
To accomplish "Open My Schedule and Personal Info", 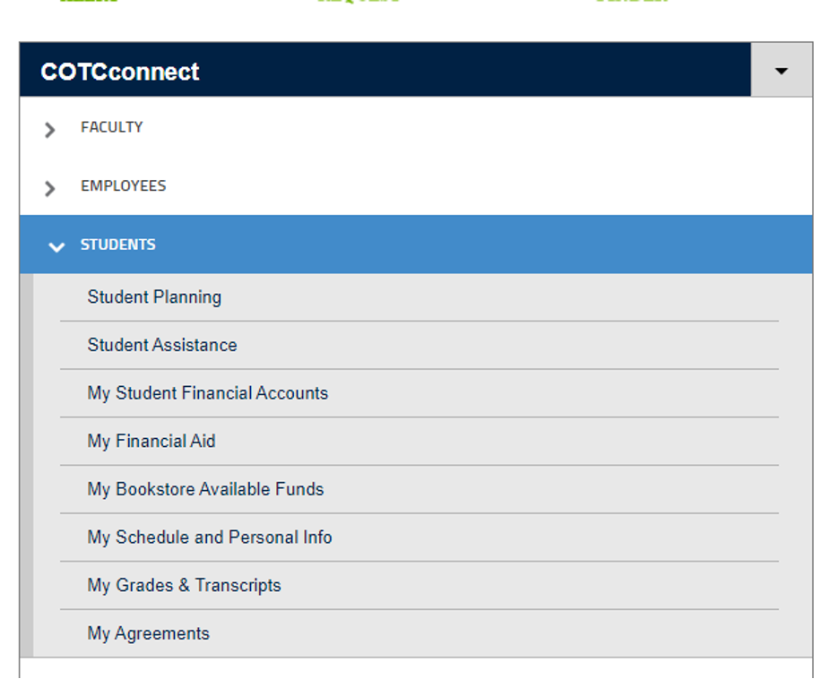I will coord(210,537).
